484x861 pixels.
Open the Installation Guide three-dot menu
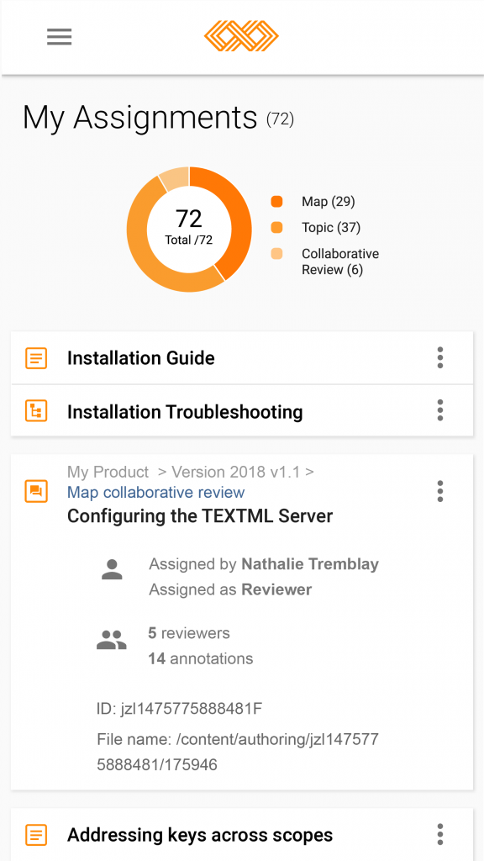[x=440, y=357]
